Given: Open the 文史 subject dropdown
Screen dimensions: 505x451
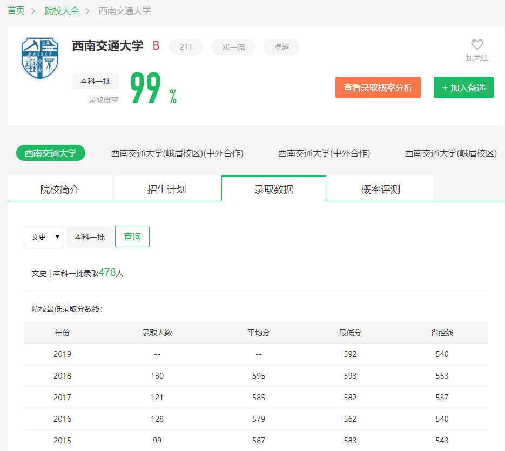Looking at the screenshot, I should (44, 237).
